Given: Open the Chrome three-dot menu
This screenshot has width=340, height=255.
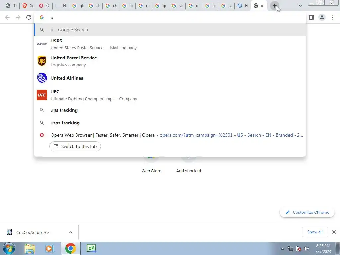Looking at the screenshot, I should (x=333, y=17).
